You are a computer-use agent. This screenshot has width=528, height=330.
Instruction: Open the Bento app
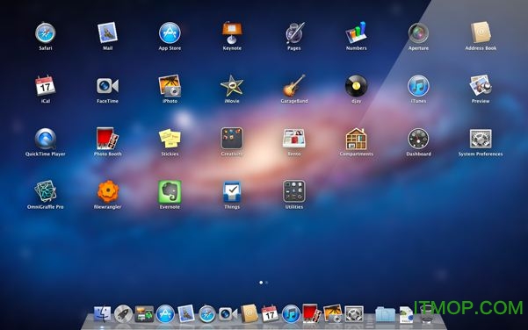pyautogui.click(x=294, y=139)
